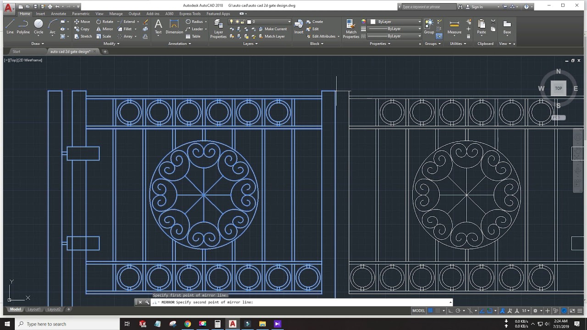Open the annotation scale 1:1 dropdown

coord(526,311)
